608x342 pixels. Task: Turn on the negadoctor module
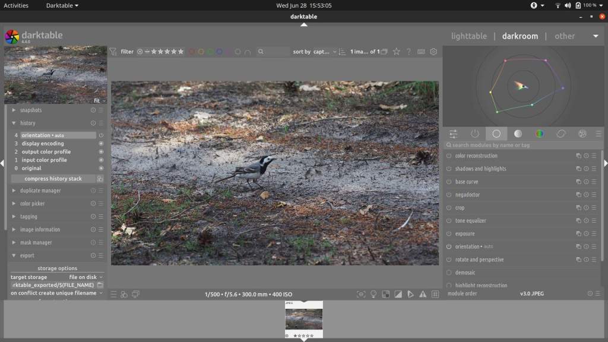click(x=449, y=195)
